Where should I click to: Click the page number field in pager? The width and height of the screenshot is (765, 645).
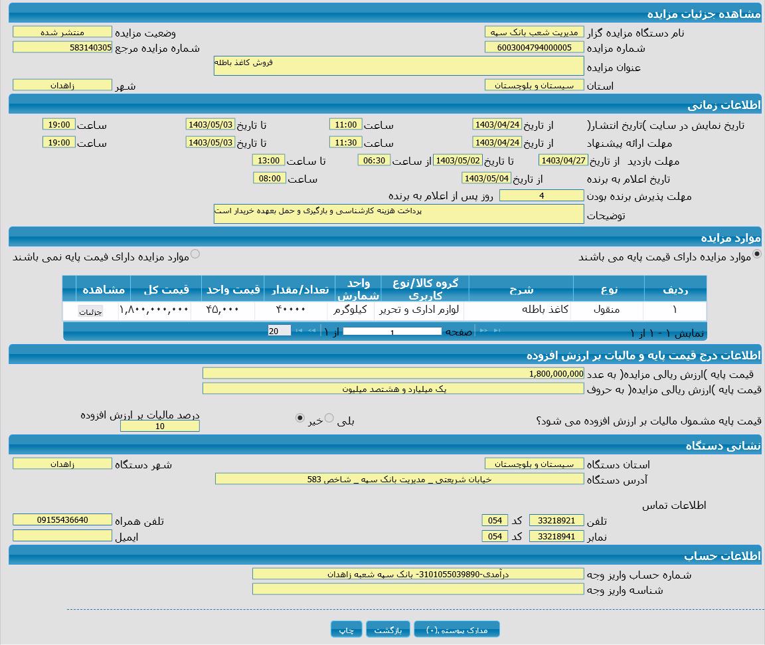point(392,331)
